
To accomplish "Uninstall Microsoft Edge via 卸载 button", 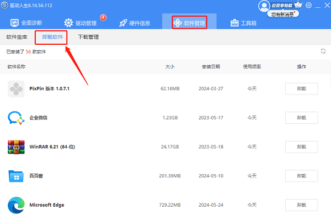I will (301, 205).
